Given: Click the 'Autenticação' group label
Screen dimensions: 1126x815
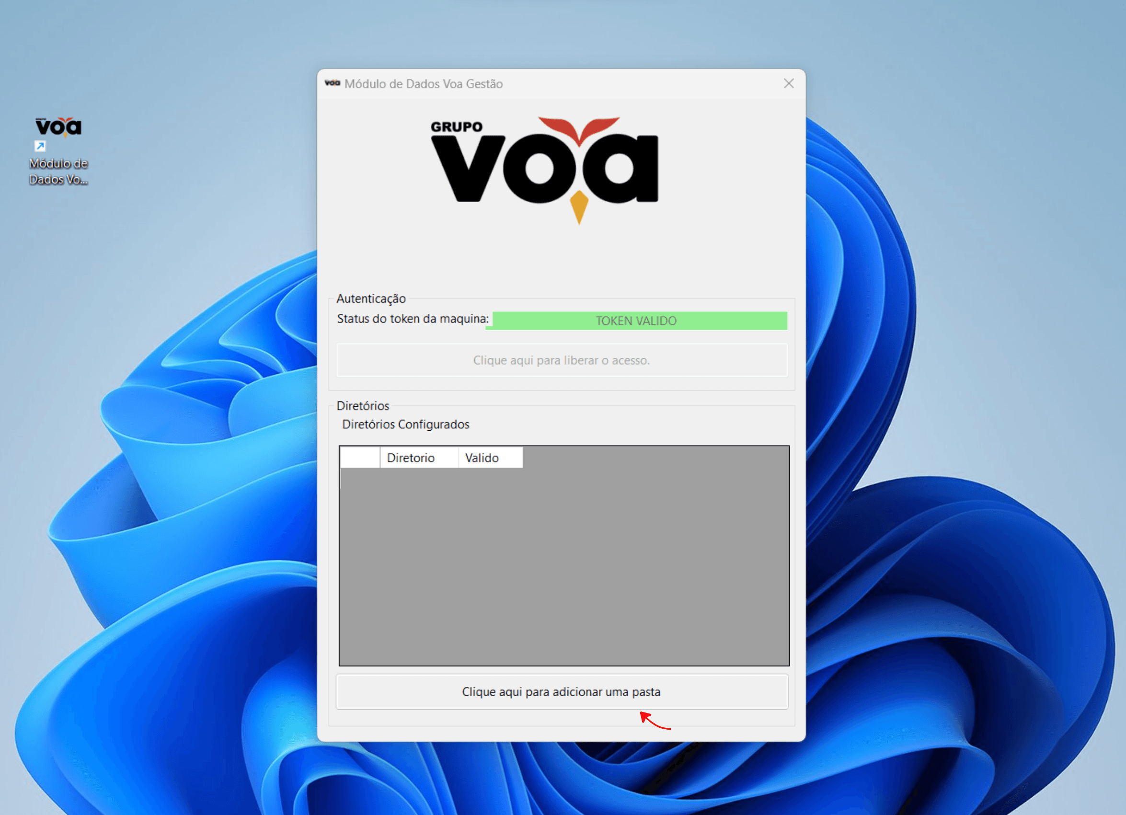Looking at the screenshot, I should [371, 298].
